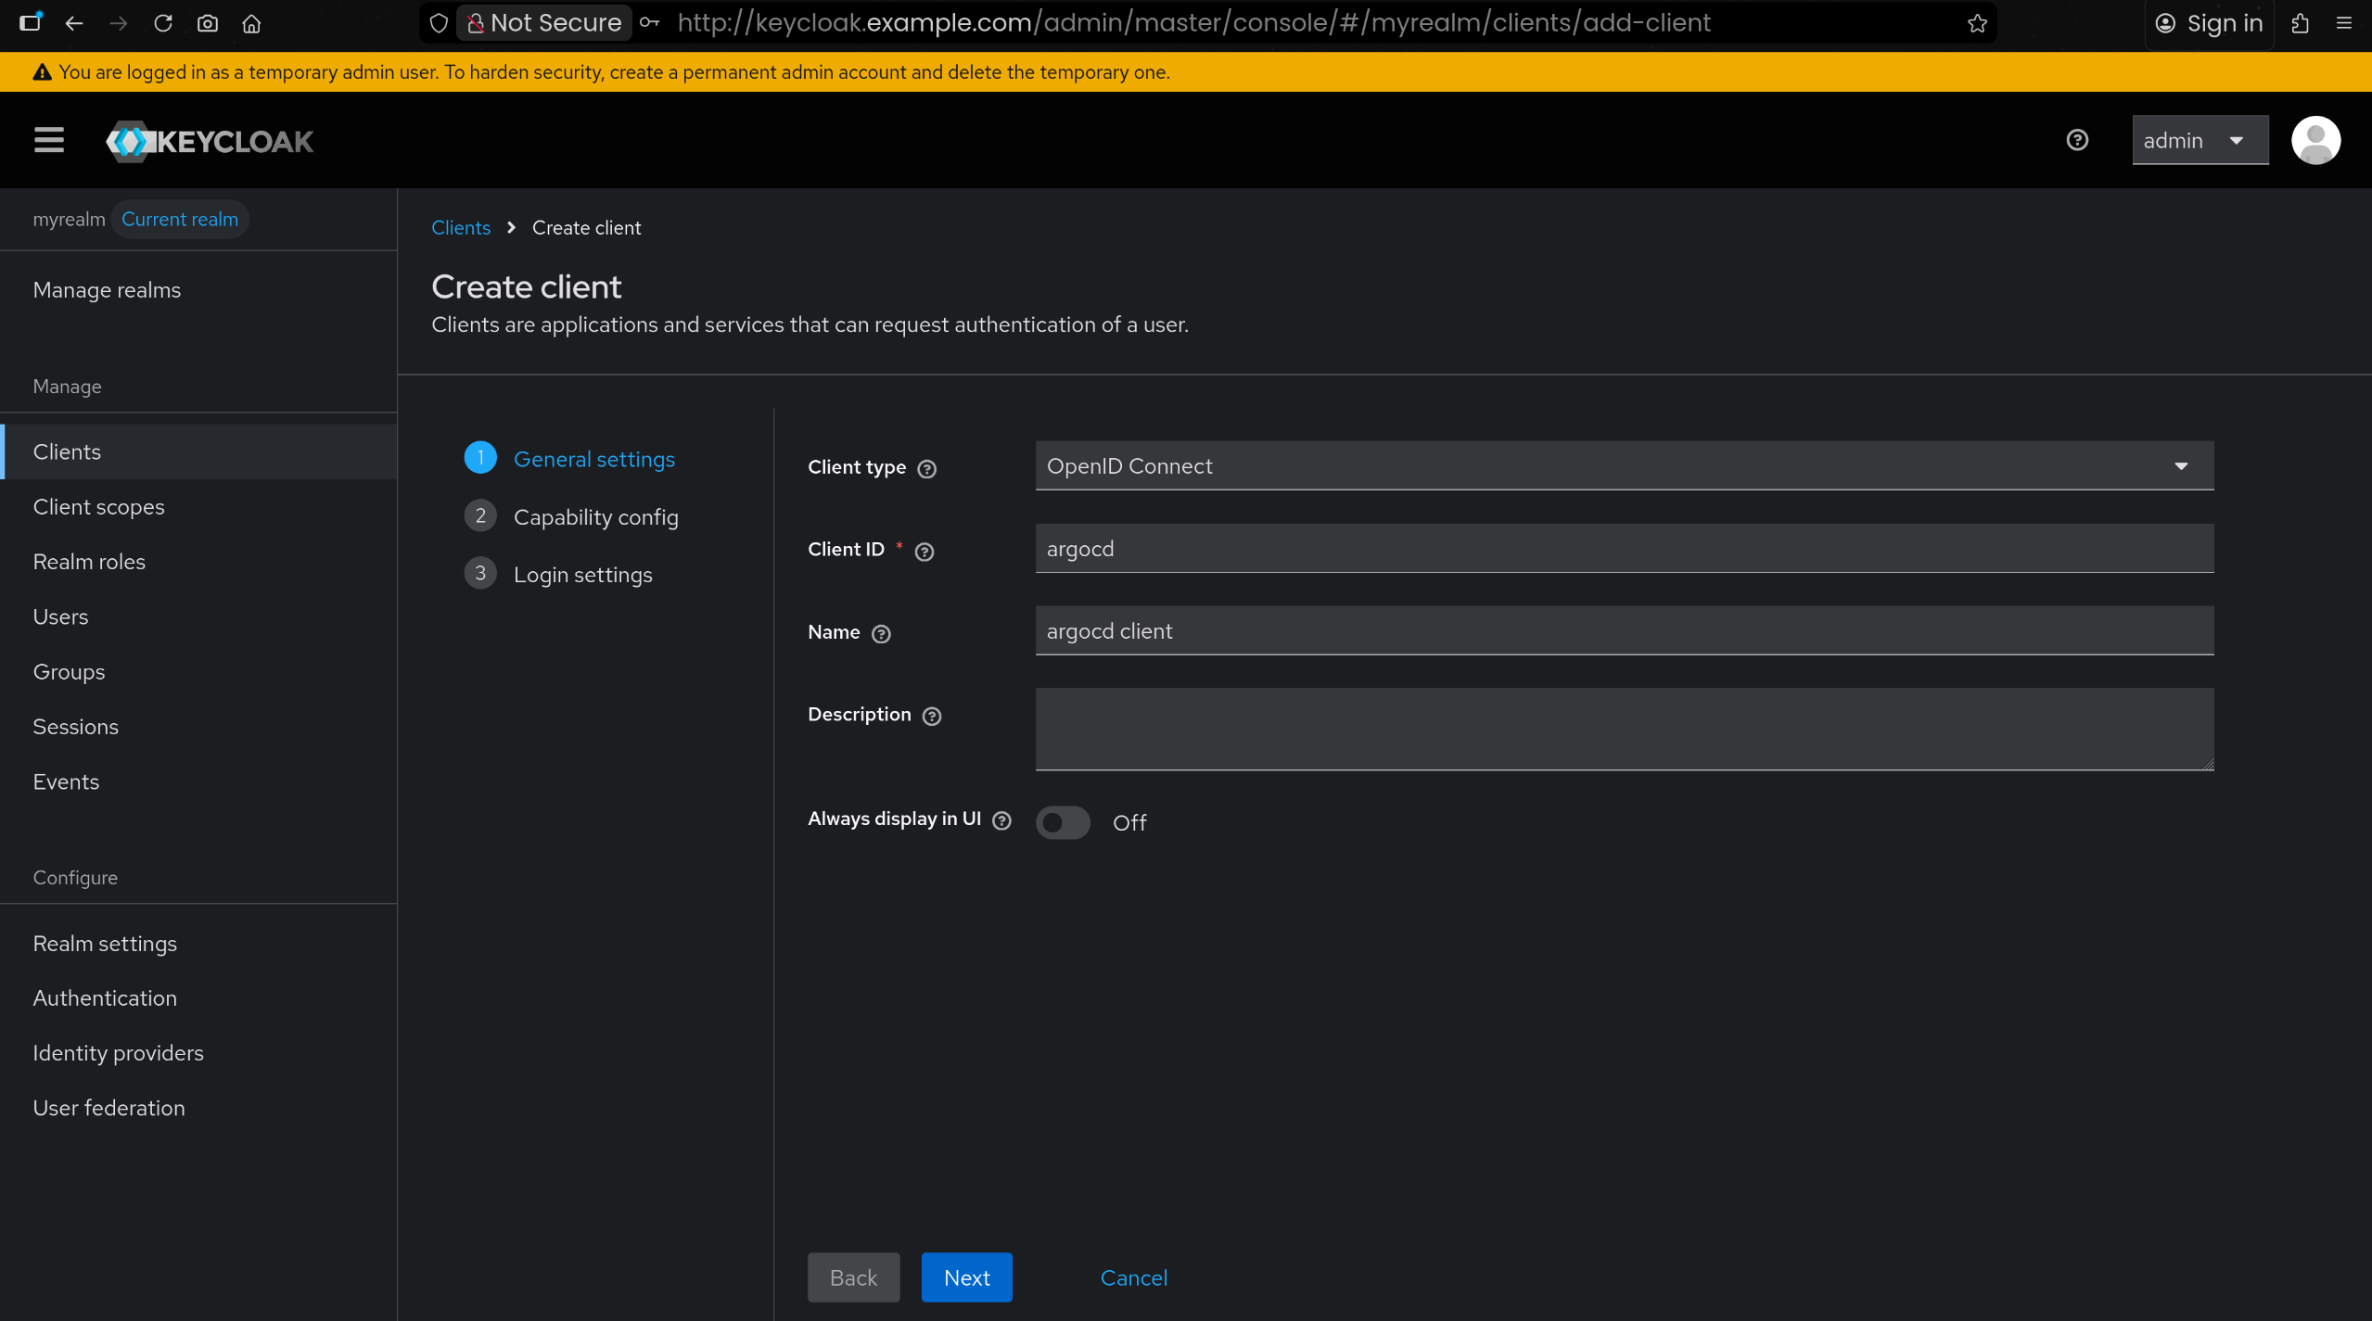2372x1321 pixels.
Task: Open the help icon in header
Action: pos(2077,140)
